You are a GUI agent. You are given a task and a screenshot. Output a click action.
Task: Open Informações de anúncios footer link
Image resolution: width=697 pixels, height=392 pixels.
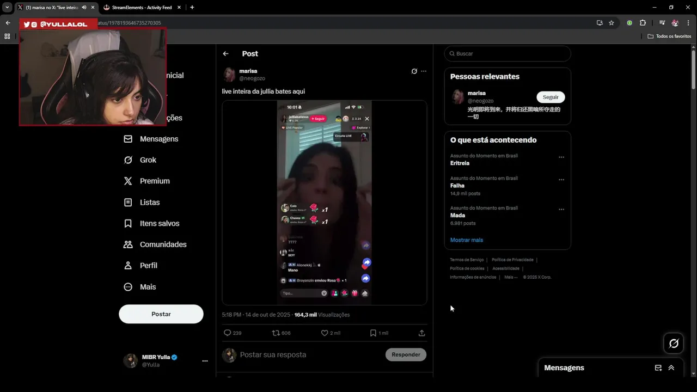point(473,277)
